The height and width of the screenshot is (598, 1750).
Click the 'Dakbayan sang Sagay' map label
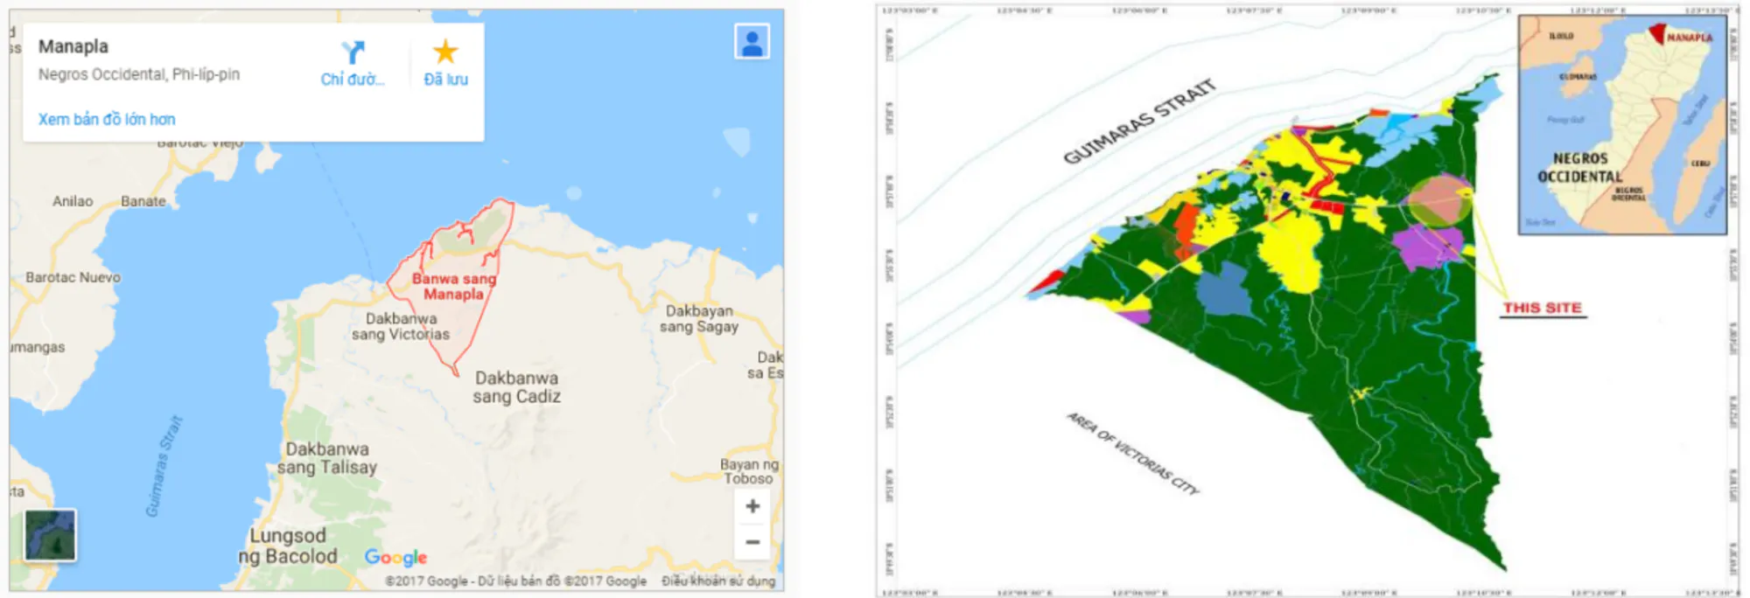tap(699, 319)
